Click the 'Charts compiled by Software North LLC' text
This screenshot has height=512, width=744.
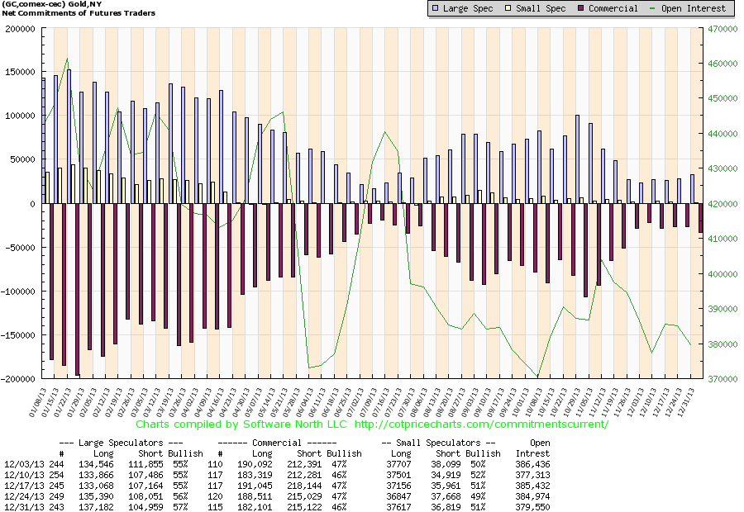point(241,424)
